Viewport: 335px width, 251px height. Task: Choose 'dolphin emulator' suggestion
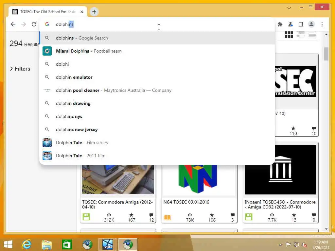point(157,77)
